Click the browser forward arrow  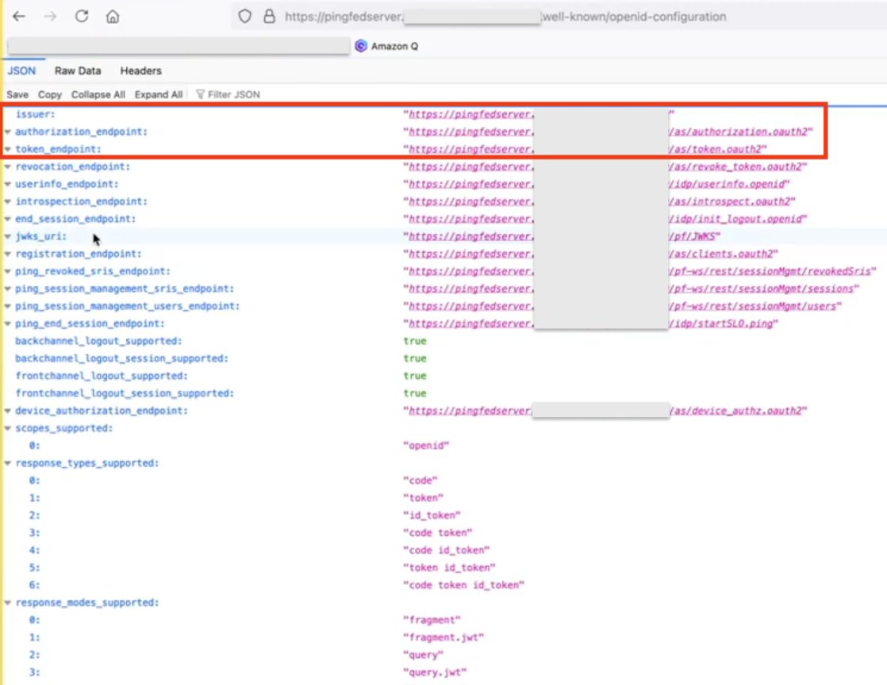coord(50,17)
